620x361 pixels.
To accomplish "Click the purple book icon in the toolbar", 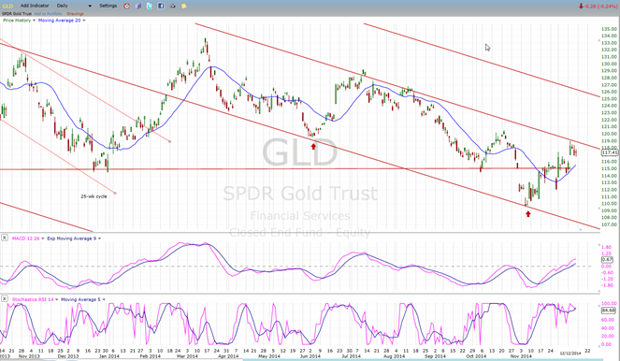I will pyautogui.click(x=138, y=6).
